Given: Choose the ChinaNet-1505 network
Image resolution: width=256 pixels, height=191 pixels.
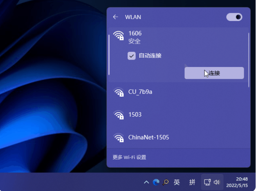Looking at the screenshot, I should 148,137.
